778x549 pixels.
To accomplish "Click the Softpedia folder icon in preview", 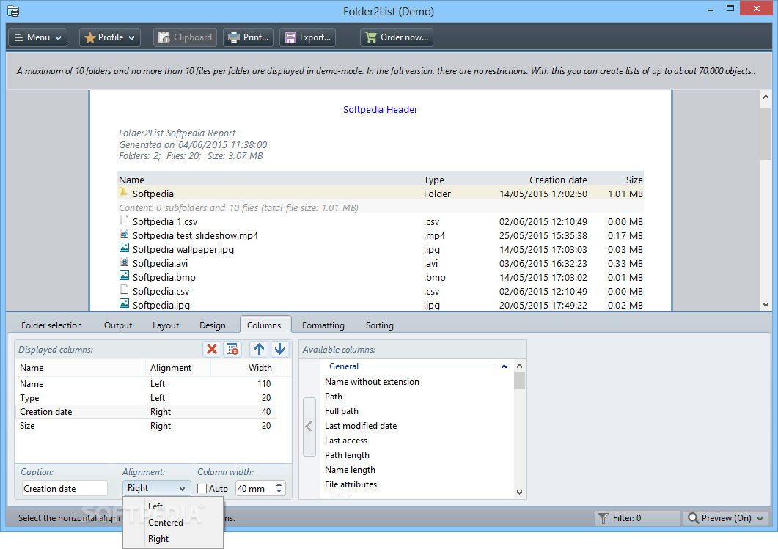I will click(x=123, y=192).
